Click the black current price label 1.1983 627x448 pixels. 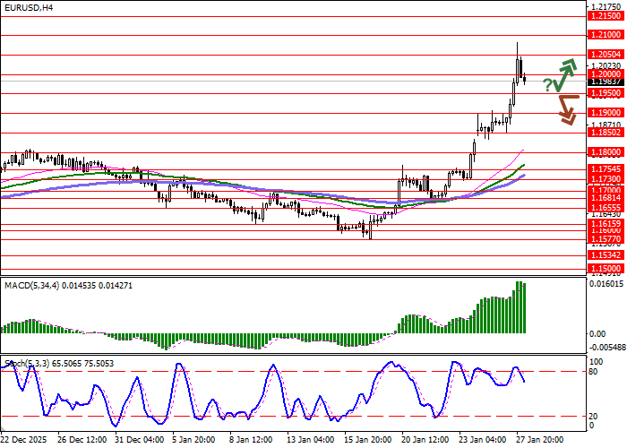(x=606, y=82)
